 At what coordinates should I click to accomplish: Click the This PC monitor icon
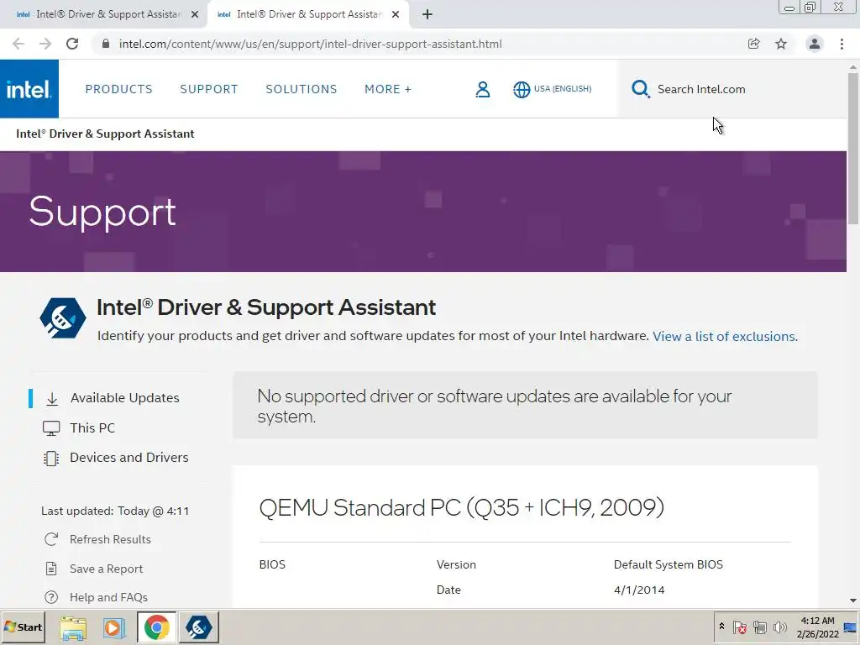[x=51, y=428]
